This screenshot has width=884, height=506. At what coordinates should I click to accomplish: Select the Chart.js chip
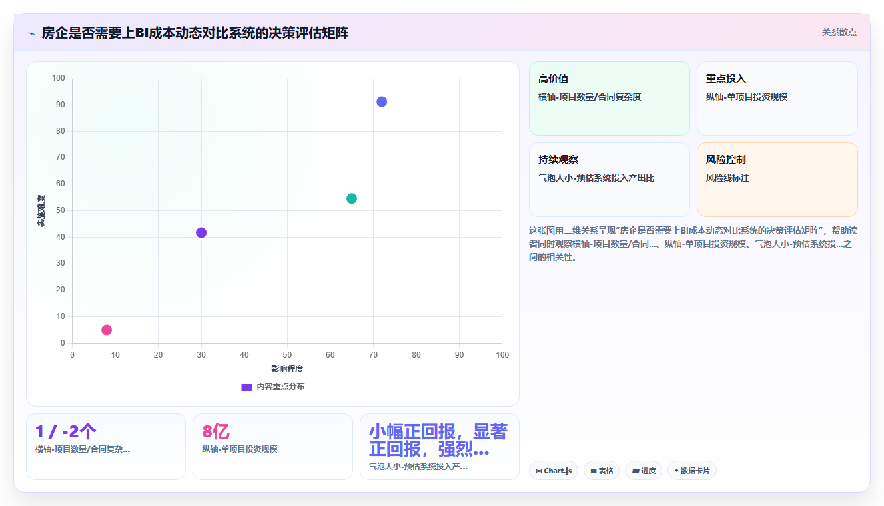554,471
